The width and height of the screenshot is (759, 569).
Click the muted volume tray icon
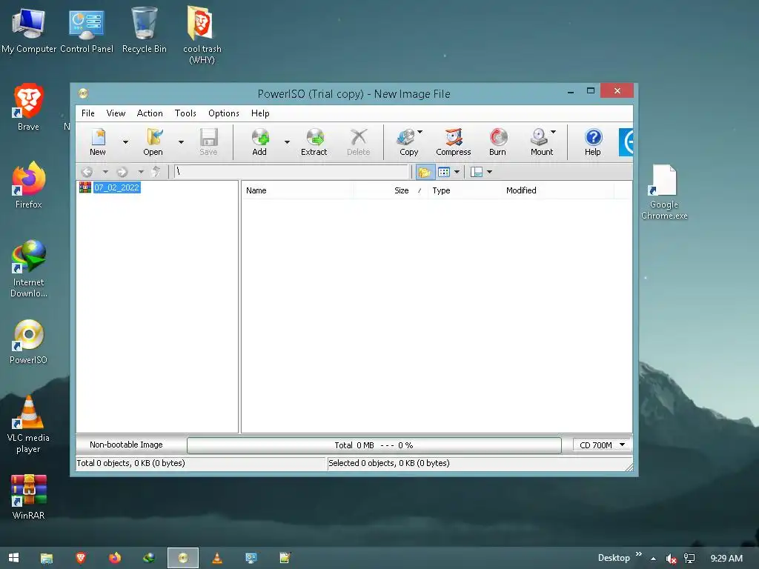click(672, 559)
